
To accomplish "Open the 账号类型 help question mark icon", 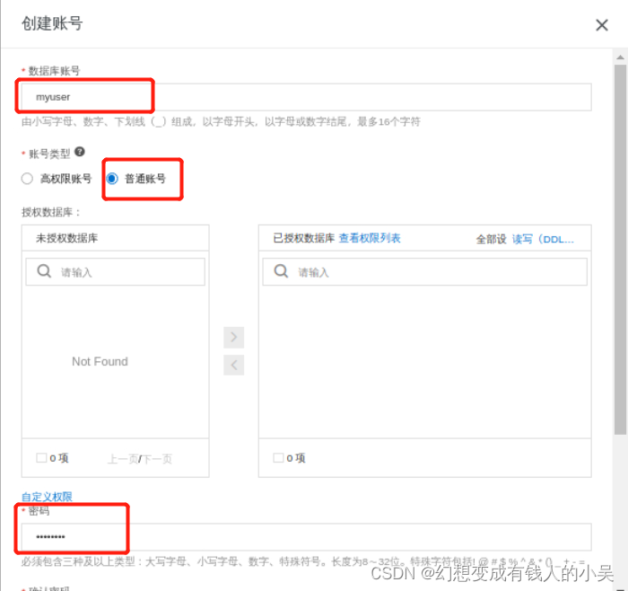I will [80, 152].
